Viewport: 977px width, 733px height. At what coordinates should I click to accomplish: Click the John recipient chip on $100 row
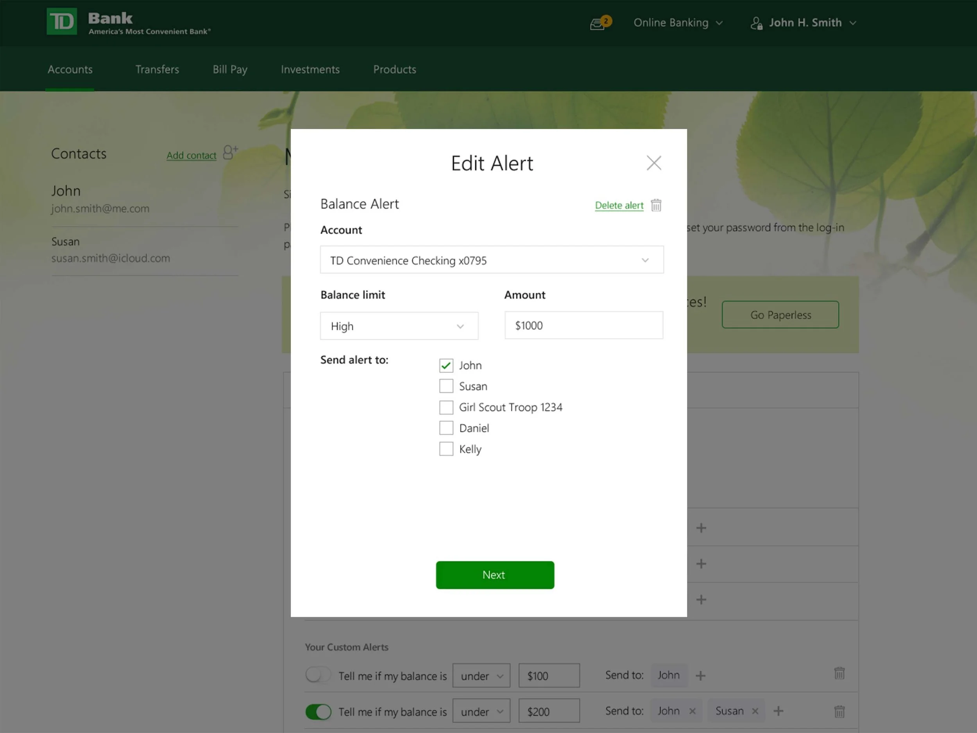tap(669, 675)
